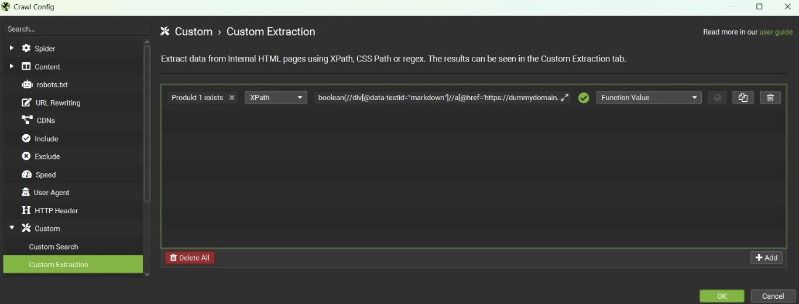The height and width of the screenshot is (304, 799).
Task: Expand the Content tree node arrow
Action: coord(11,66)
